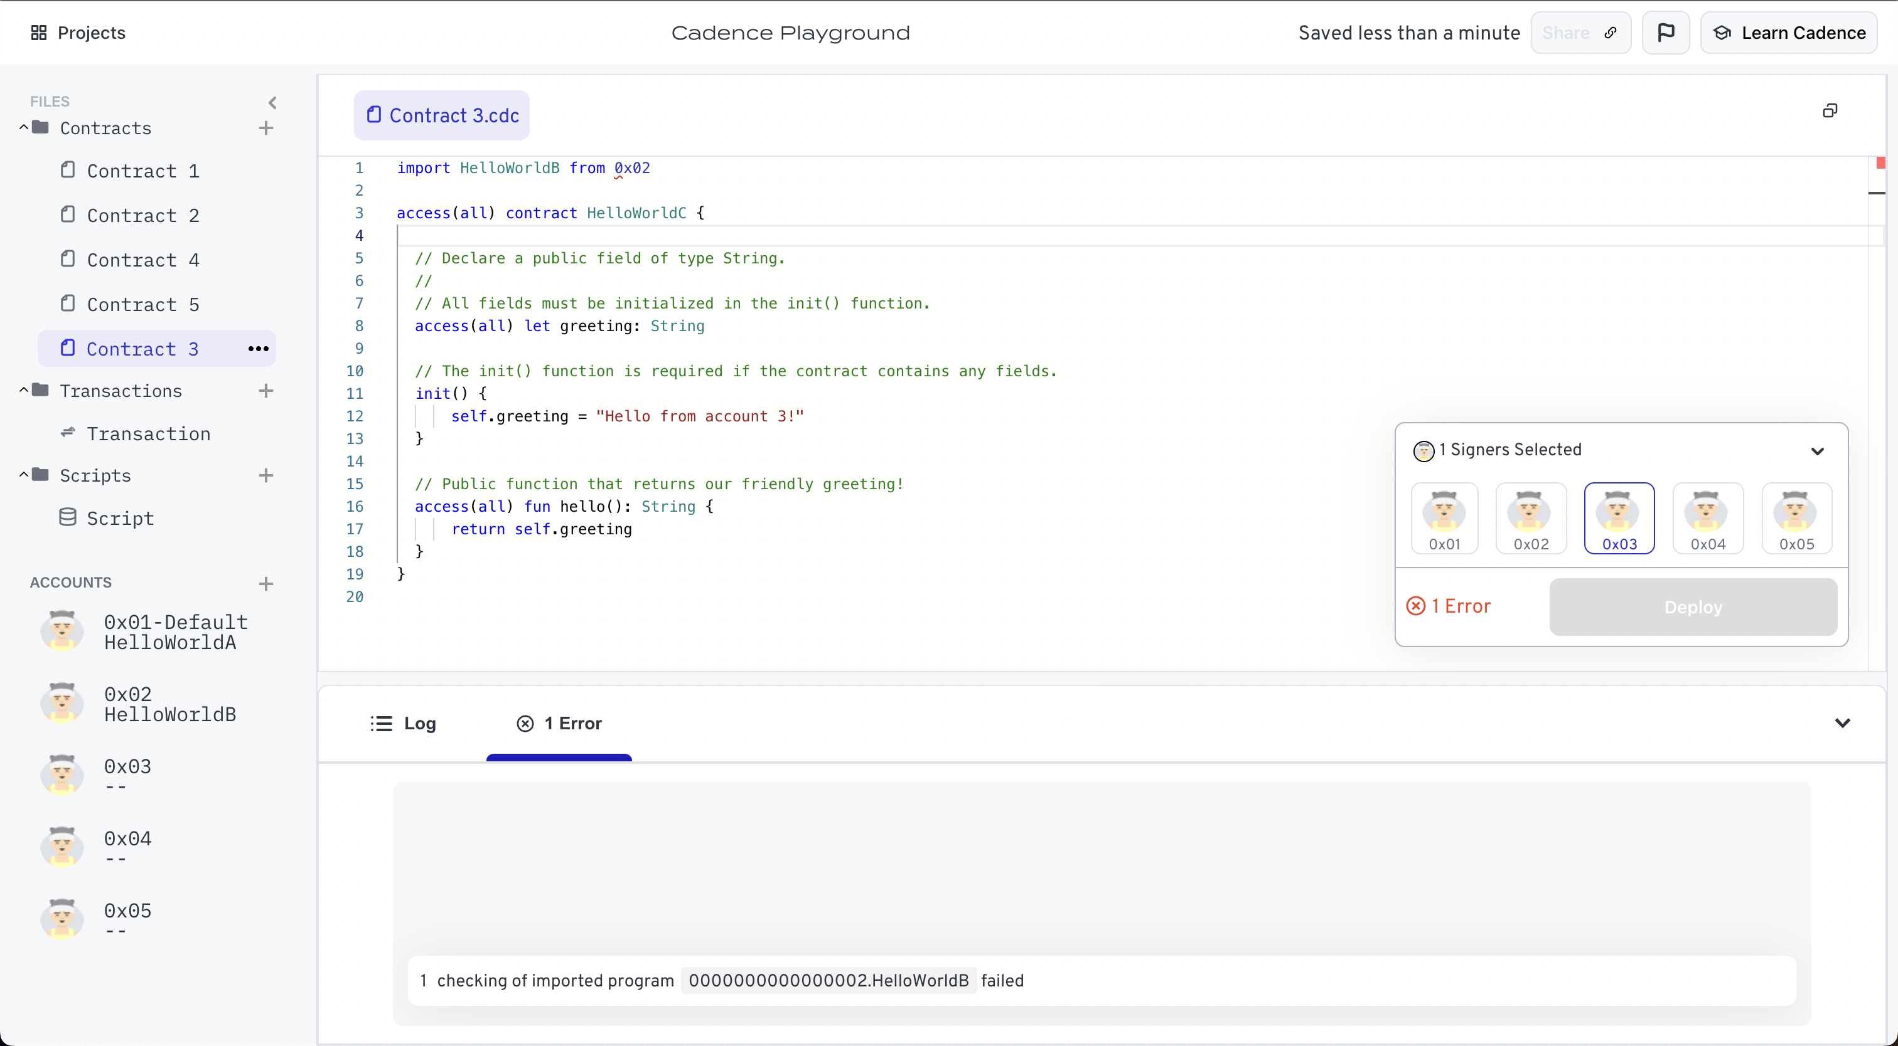Collapse the files sidebar with the chevron
The image size is (1898, 1046).
click(272, 102)
